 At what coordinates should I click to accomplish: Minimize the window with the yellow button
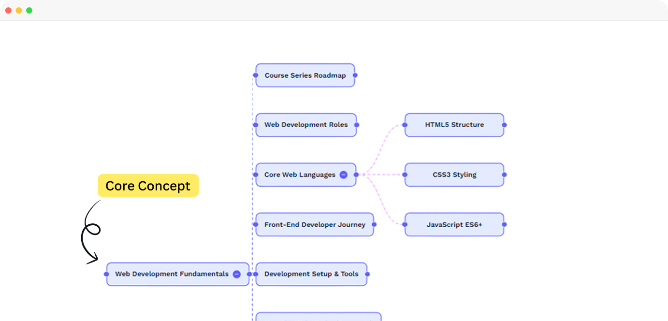tap(19, 10)
